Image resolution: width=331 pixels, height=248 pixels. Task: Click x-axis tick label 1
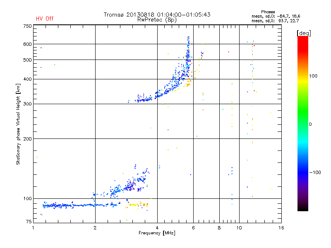point(33,228)
